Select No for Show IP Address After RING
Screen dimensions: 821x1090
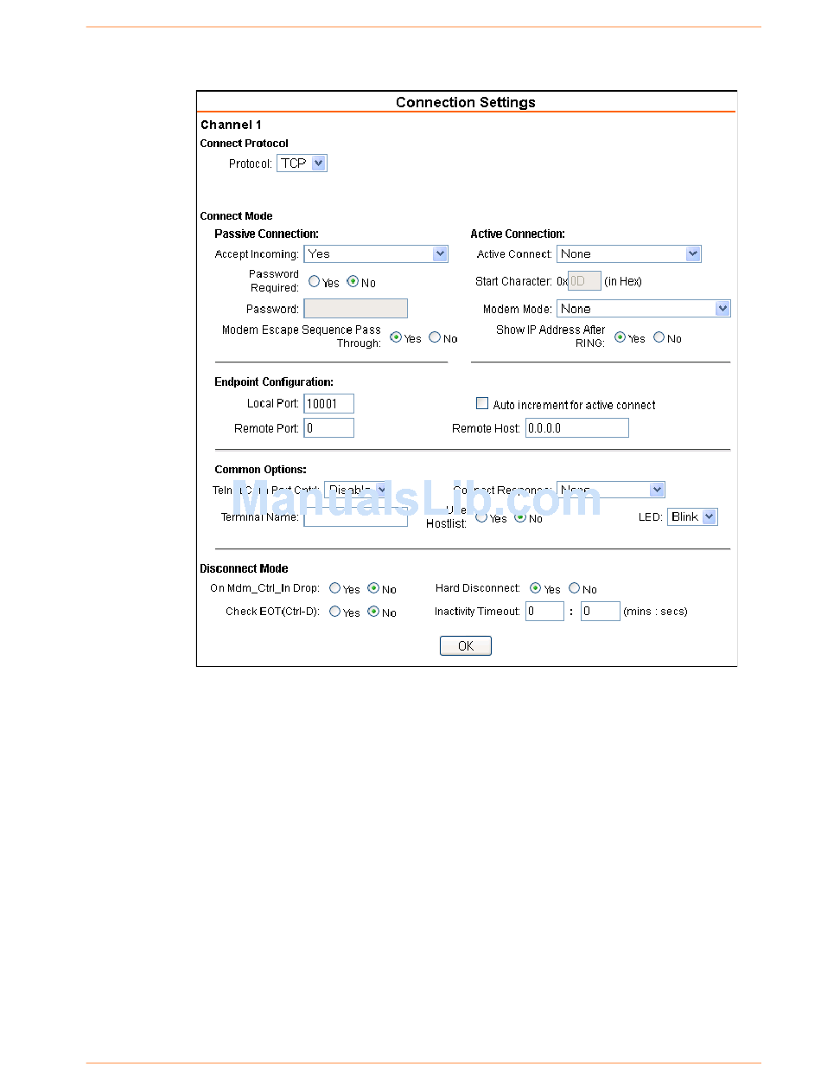point(659,337)
